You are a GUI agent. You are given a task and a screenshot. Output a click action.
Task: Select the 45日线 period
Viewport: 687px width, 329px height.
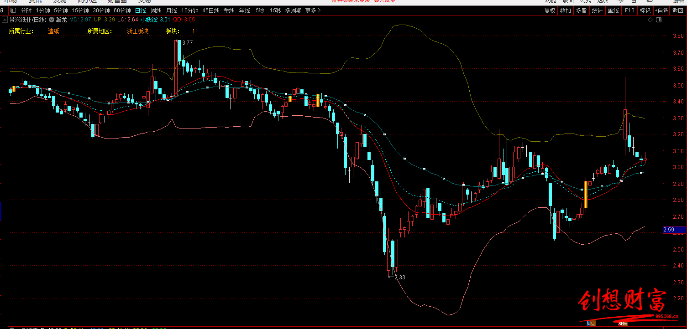[x=211, y=10]
